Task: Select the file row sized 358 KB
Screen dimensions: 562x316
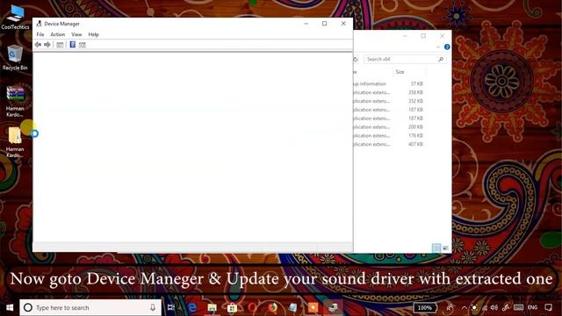Action: (389, 92)
